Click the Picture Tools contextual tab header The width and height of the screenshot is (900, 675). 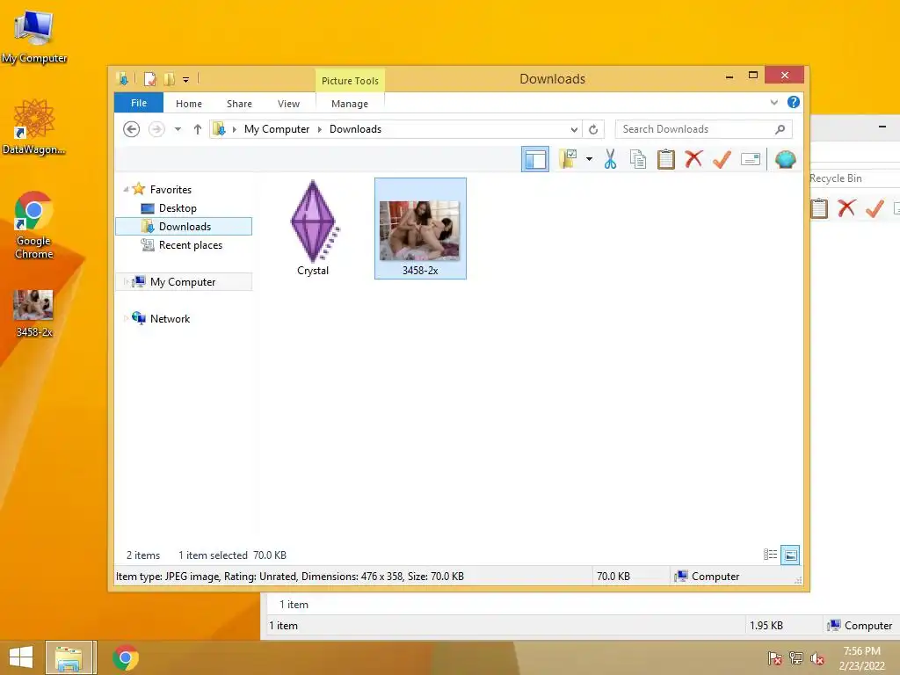pyautogui.click(x=350, y=80)
